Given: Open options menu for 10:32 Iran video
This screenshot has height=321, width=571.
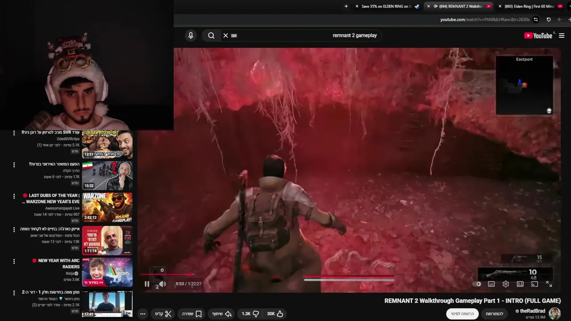Looking at the screenshot, I should (x=14, y=165).
